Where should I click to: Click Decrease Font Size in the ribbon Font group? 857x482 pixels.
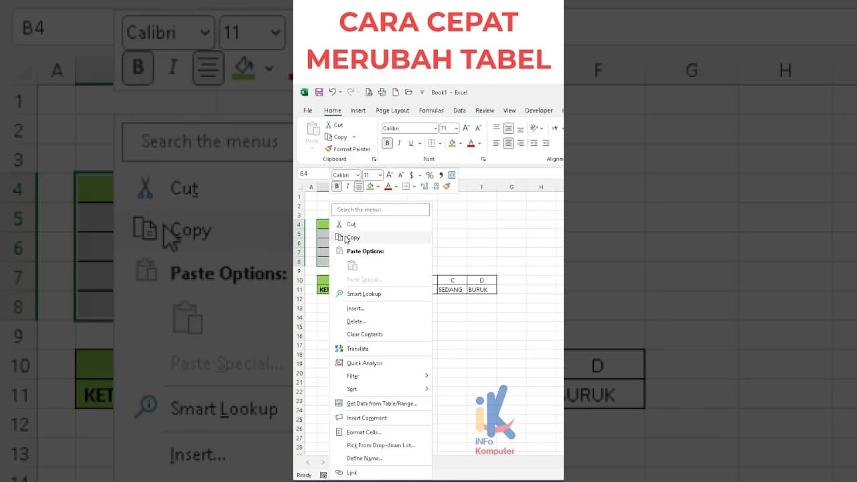coord(478,128)
